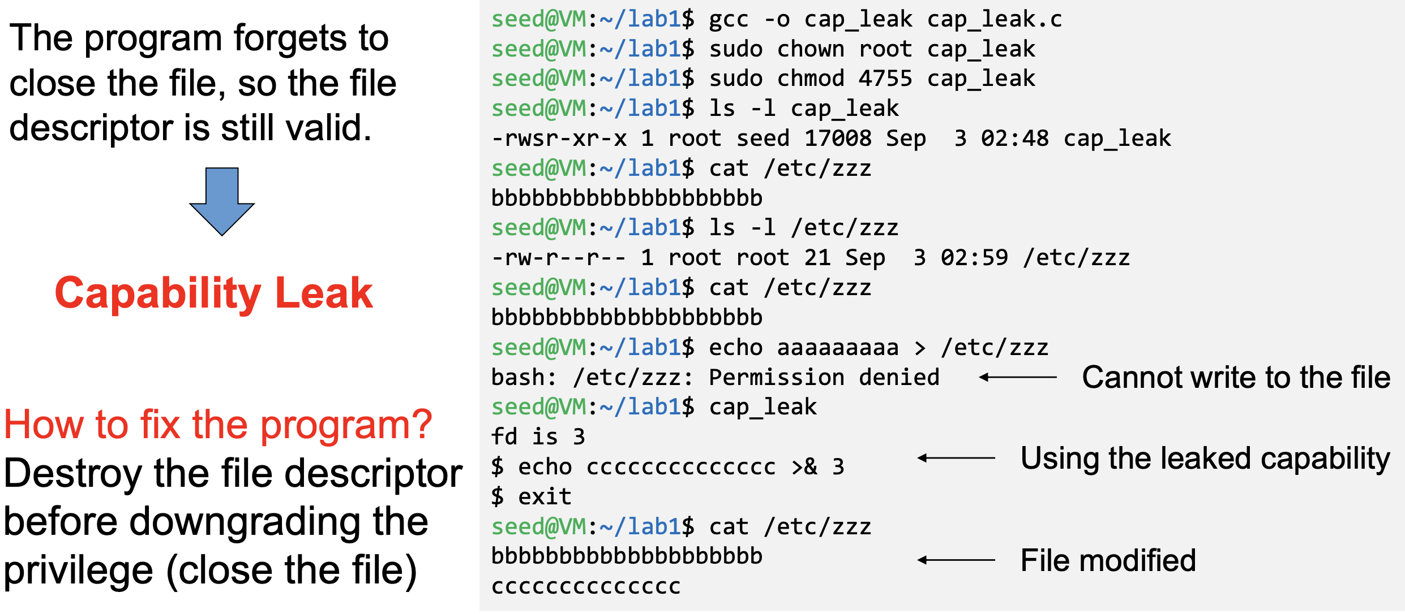This screenshot has height=614, width=1405.
Task: Click the 'fd is 3' output line
Action: pos(538,437)
